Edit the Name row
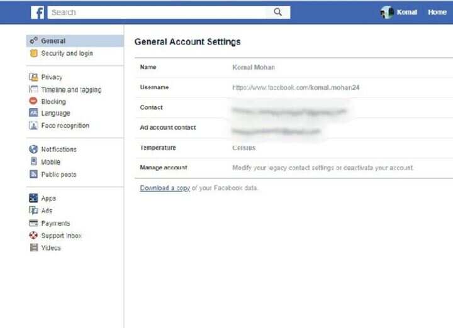Image resolution: width=453 pixels, height=328 pixels. coord(294,67)
